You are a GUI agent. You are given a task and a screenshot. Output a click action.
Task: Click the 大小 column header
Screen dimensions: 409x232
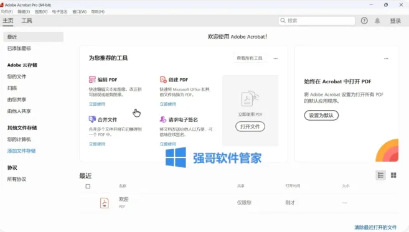(x=346, y=186)
